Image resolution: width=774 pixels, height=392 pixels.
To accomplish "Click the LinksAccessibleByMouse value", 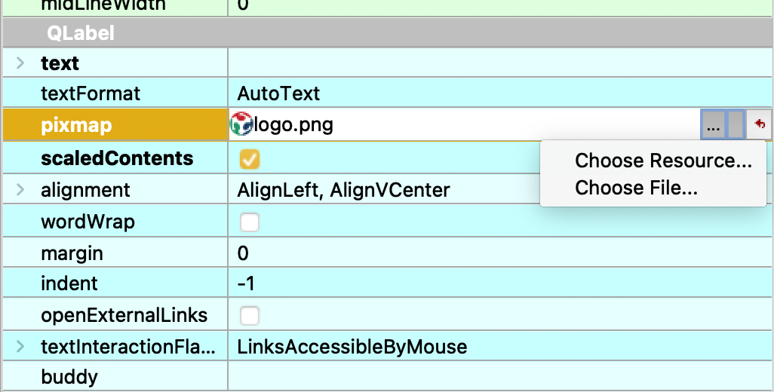I will [x=352, y=347].
